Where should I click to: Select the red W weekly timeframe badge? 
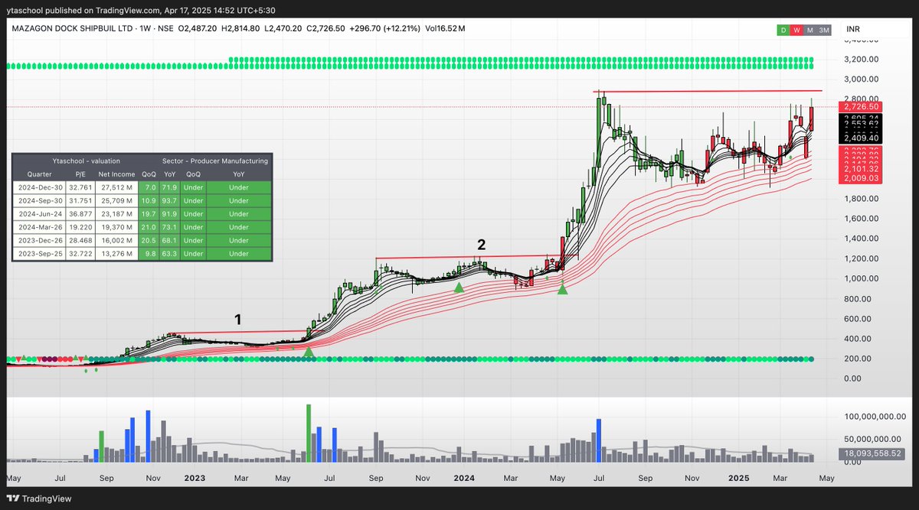point(796,30)
